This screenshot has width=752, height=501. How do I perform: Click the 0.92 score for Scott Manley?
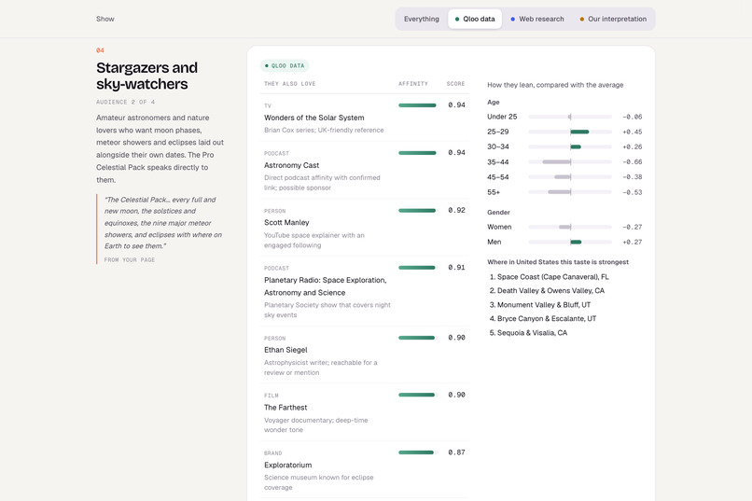[456, 210]
